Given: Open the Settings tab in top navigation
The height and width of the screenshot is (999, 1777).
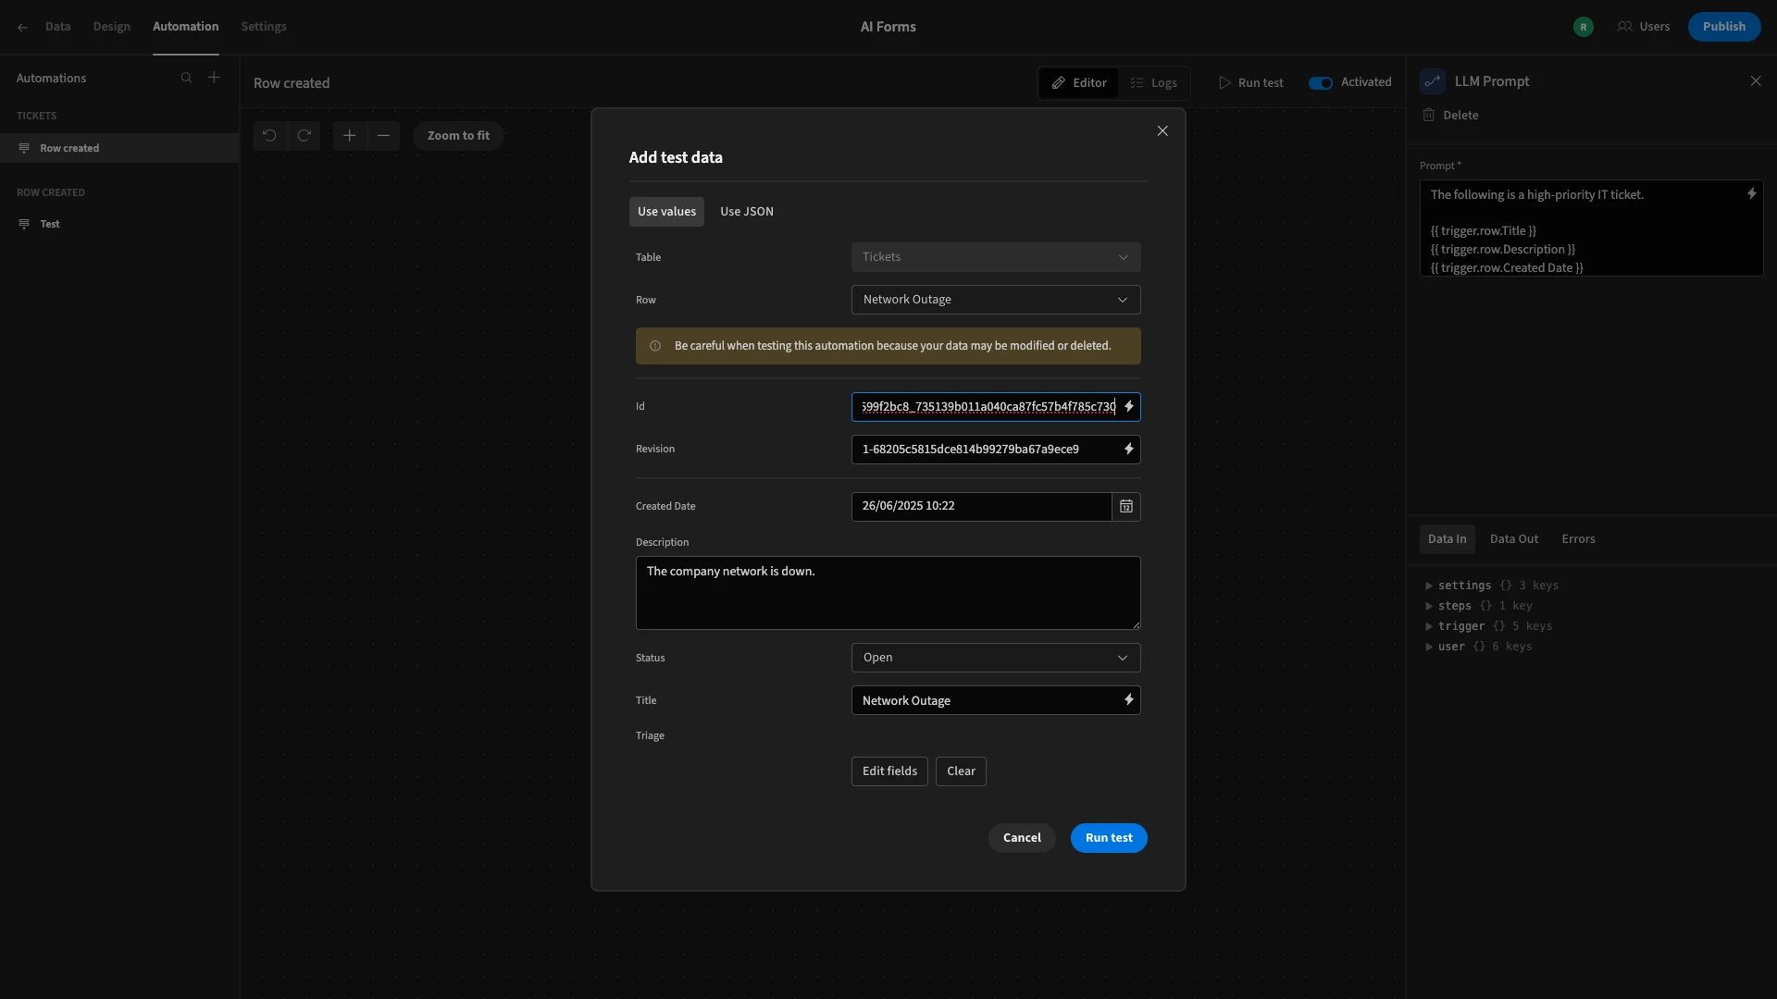Looking at the screenshot, I should point(264,27).
